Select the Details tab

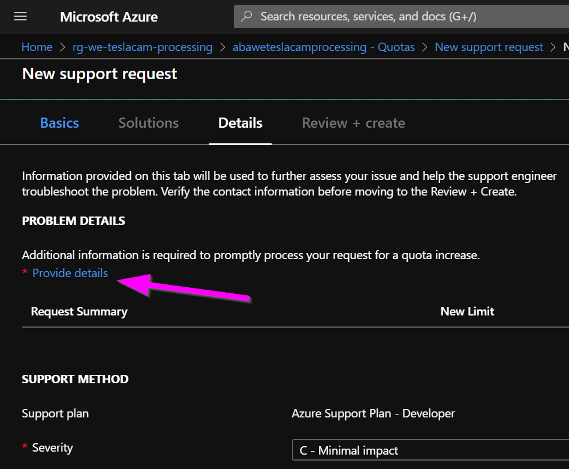pos(240,123)
